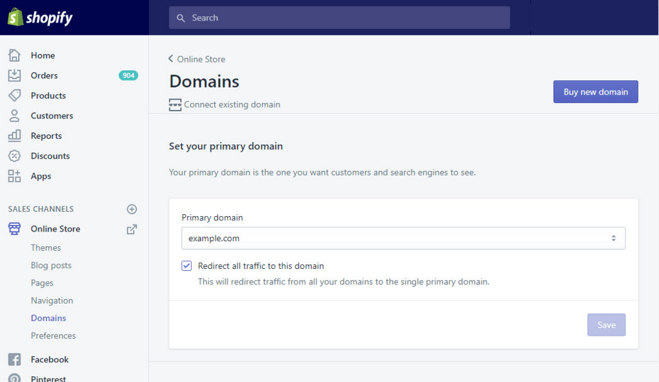The image size is (659, 382).
Task: Open the Facebook sales channel icon
Action: [14, 359]
